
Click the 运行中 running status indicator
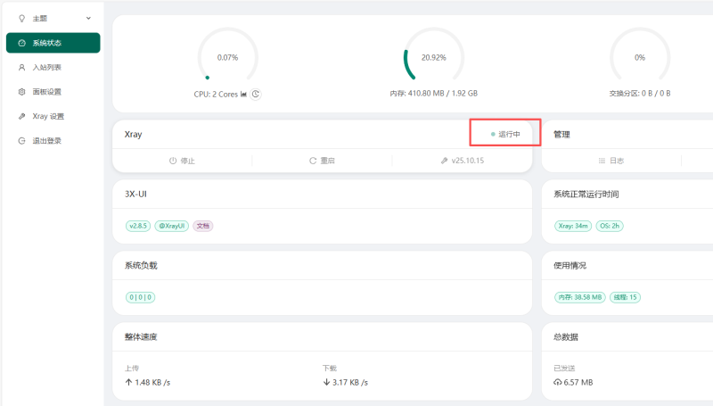[x=505, y=134]
